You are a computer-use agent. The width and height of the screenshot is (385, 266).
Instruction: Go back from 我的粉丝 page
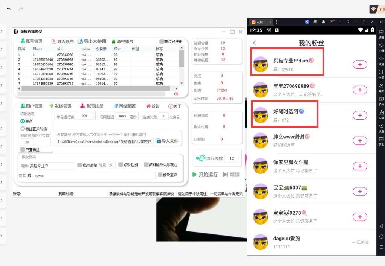pos(255,43)
